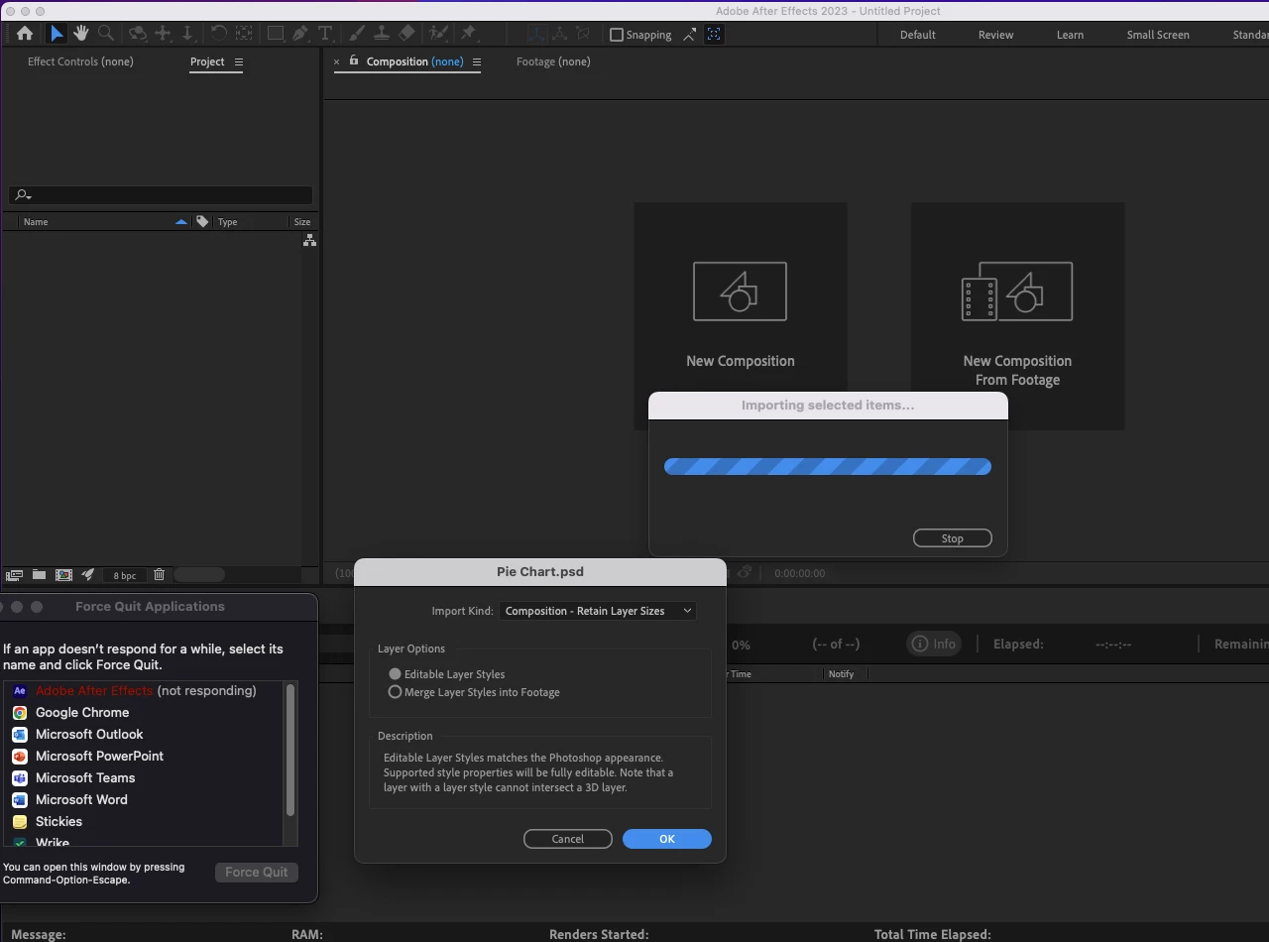Select Microsoft PowerPoint in Force Quit list
Screen dimensions: 1269x942
coord(144,757)
